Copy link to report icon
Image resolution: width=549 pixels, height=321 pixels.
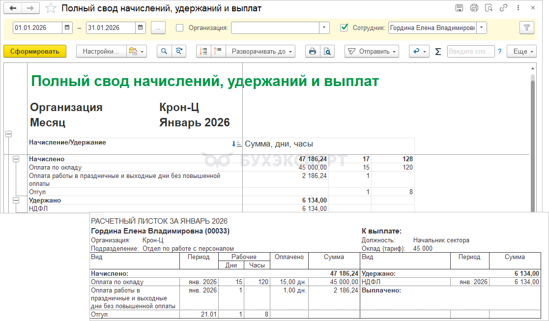click(x=503, y=8)
